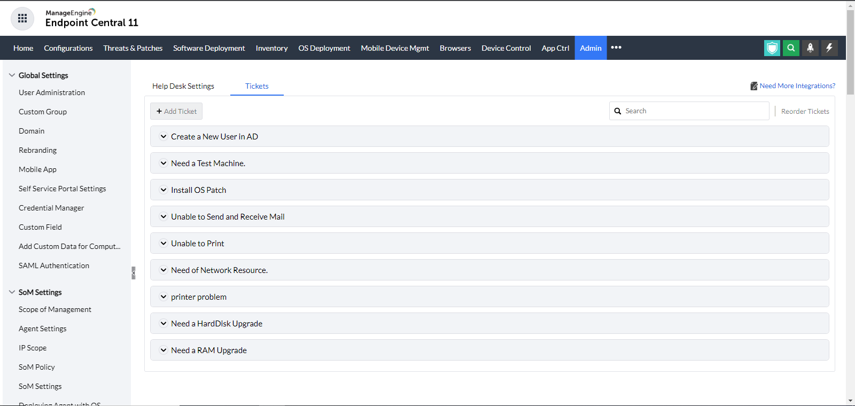Click the Need More Integrations note icon
This screenshot has height=406, width=855.
point(753,86)
